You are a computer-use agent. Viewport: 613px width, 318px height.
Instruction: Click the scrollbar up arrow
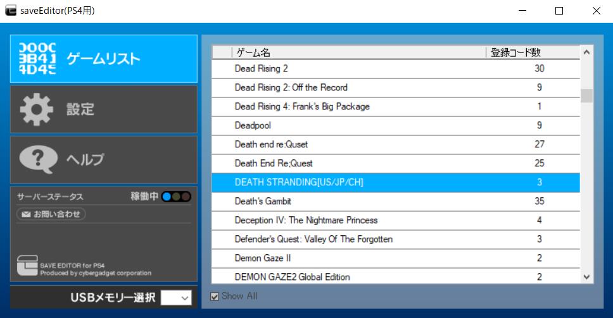(x=586, y=52)
